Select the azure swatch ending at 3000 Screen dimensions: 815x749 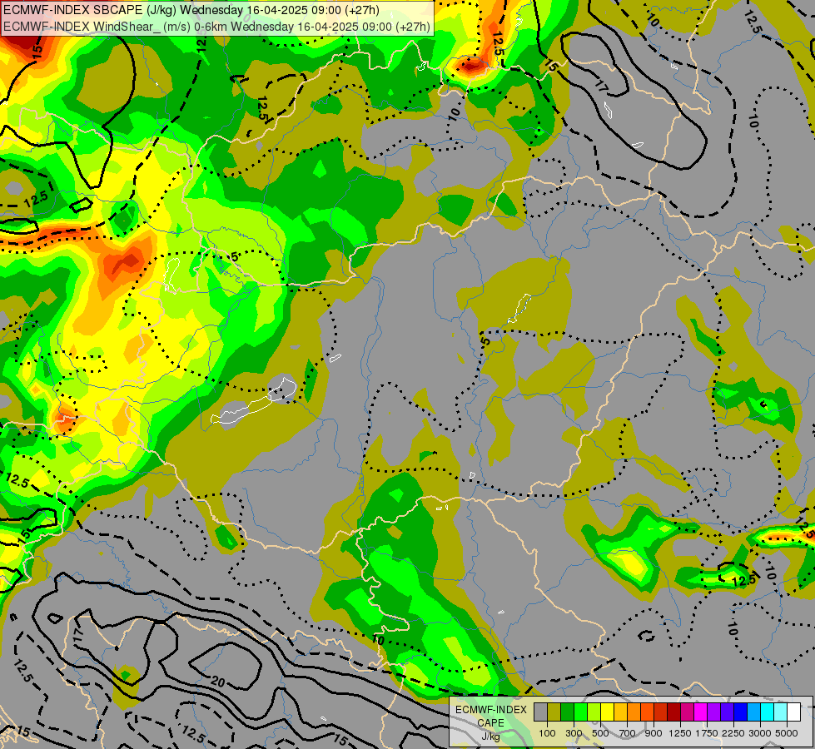tap(754, 712)
